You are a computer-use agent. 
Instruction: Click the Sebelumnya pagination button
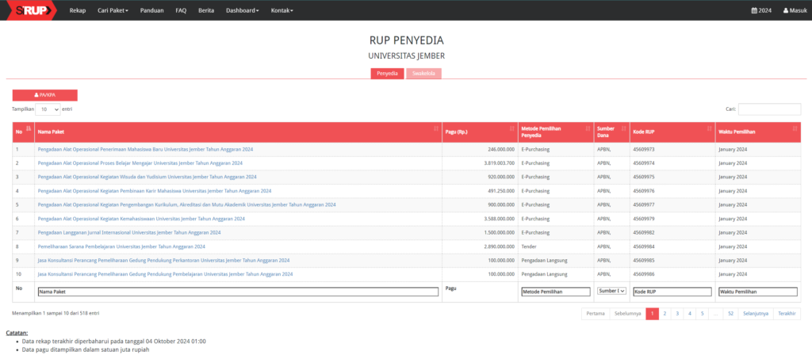click(x=627, y=314)
